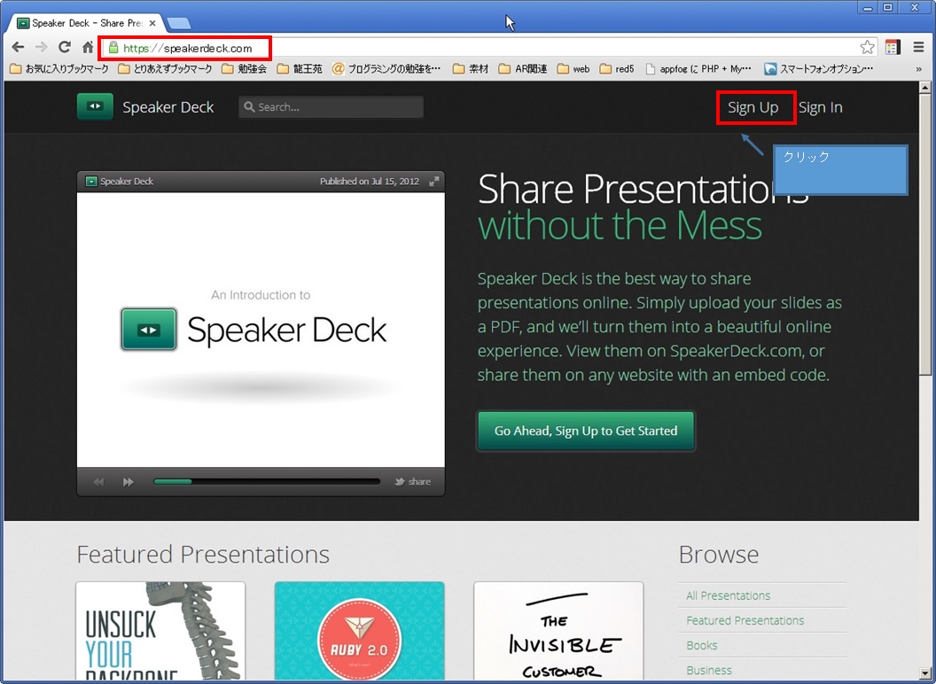Open the Ruby 2.0 presentation thumbnail
The width and height of the screenshot is (936, 684).
[x=359, y=631]
